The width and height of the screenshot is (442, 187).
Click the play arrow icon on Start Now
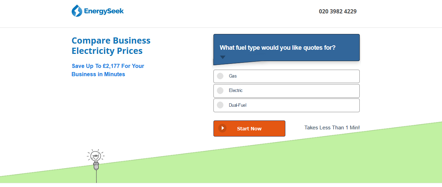point(222,128)
